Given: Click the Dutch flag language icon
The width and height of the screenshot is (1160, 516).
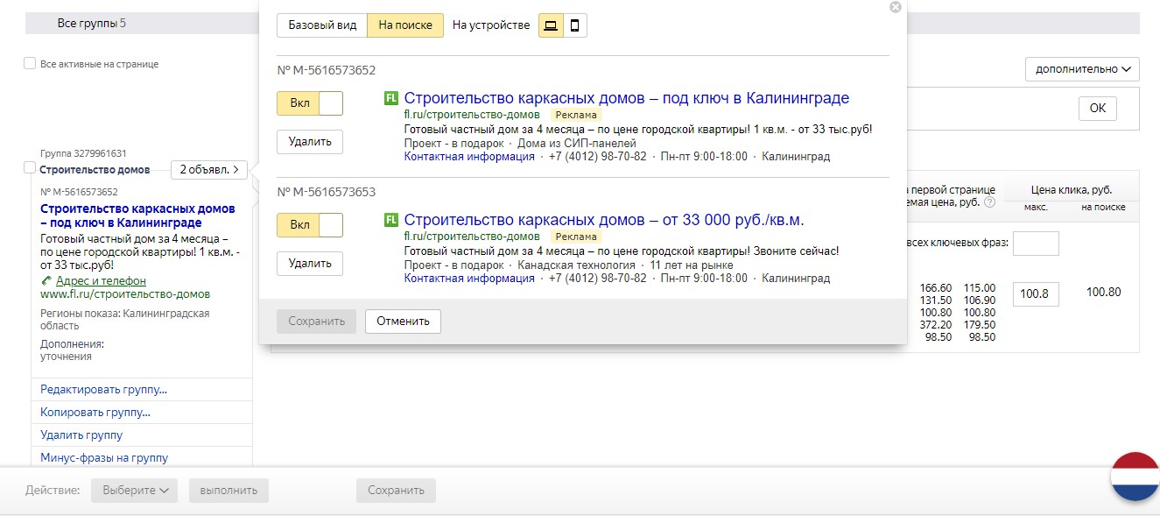Looking at the screenshot, I should tap(1135, 477).
